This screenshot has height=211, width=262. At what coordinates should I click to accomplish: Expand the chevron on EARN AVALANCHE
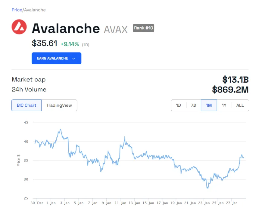[x=74, y=58]
